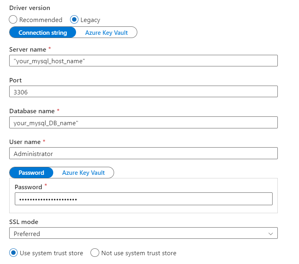This screenshot has height=264, width=299.
Task: Focus the Port field showing 3306
Action: click(x=143, y=92)
